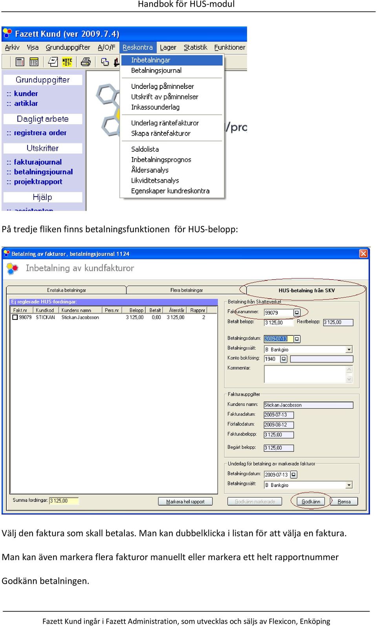Click the Betalt belopp input field
This screenshot has height=626, width=377.
278,323
